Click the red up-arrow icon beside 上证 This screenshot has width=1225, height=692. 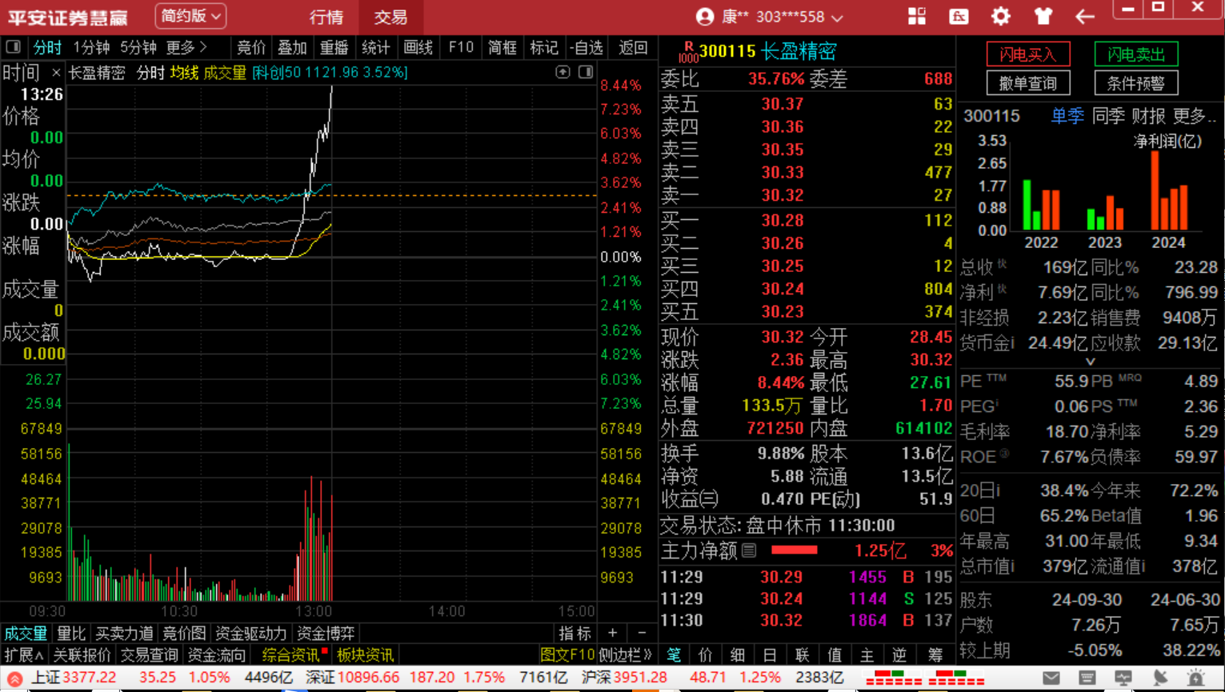(14, 679)
